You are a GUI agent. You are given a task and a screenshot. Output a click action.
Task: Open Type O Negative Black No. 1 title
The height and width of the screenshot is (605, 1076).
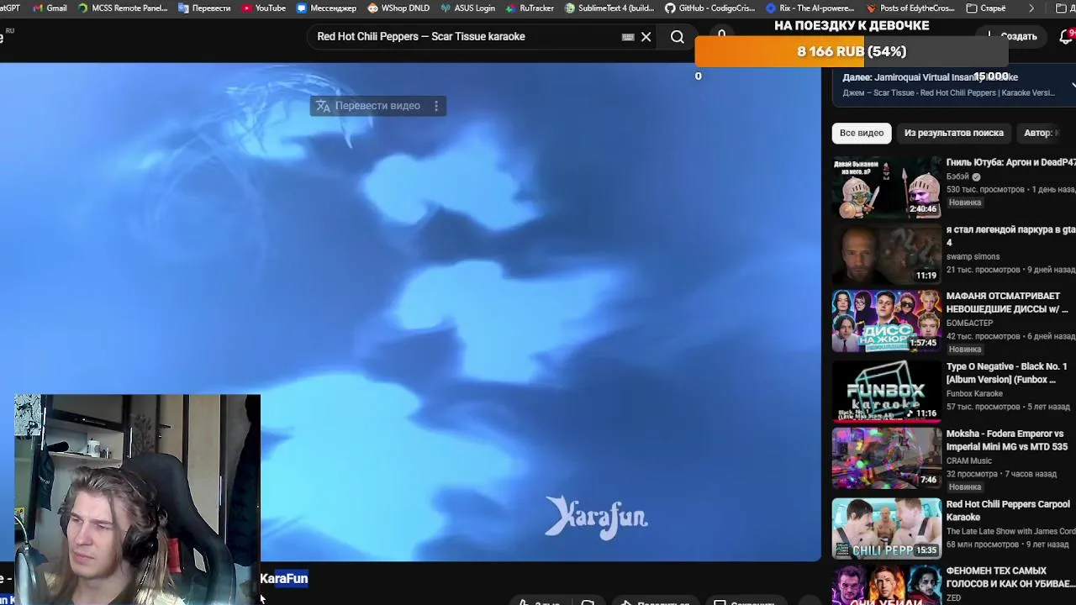pyautogui.click(x=1006, y=373)
